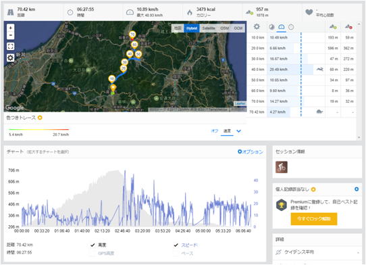Switch splits table to pace pie icon
Screen dimensions: 366x265
pos(271,27)
